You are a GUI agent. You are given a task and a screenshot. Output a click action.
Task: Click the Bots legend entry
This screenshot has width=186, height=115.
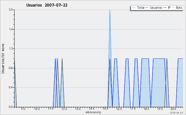(x=177, y=7)
